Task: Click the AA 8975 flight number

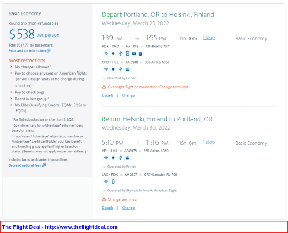Action: click(130, 151)
